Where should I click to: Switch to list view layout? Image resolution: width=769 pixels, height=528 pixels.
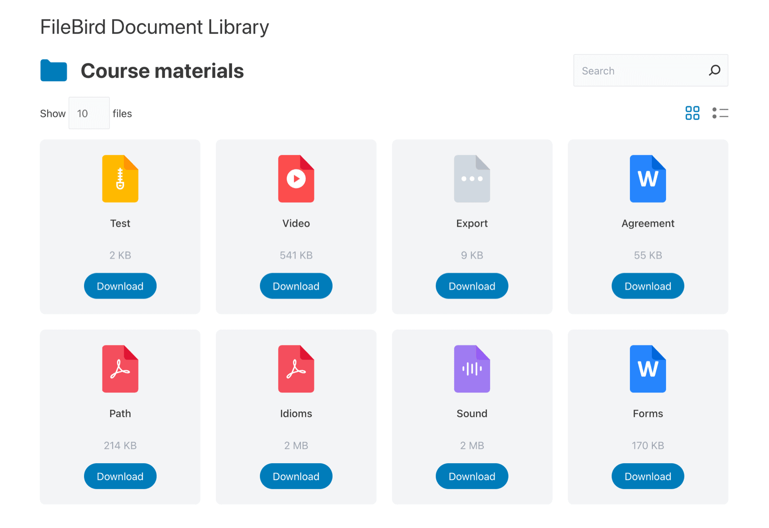coord(720,113)
